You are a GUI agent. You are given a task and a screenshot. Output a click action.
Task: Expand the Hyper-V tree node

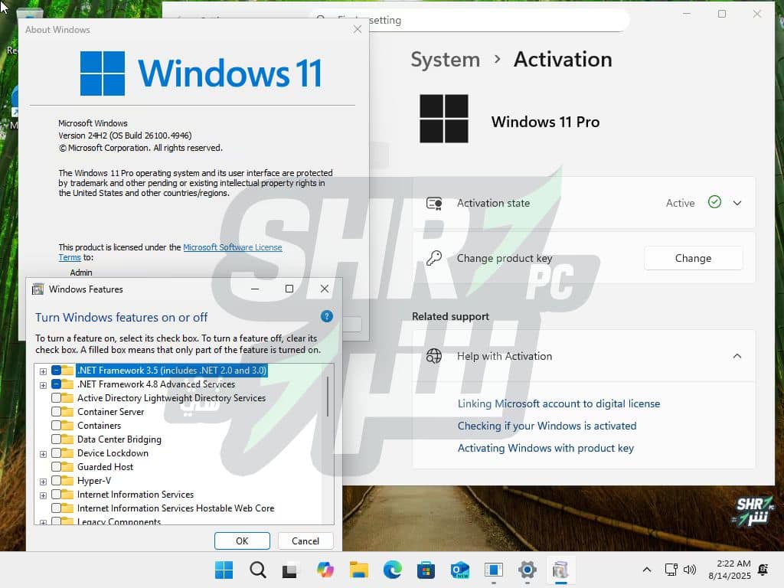43,482
